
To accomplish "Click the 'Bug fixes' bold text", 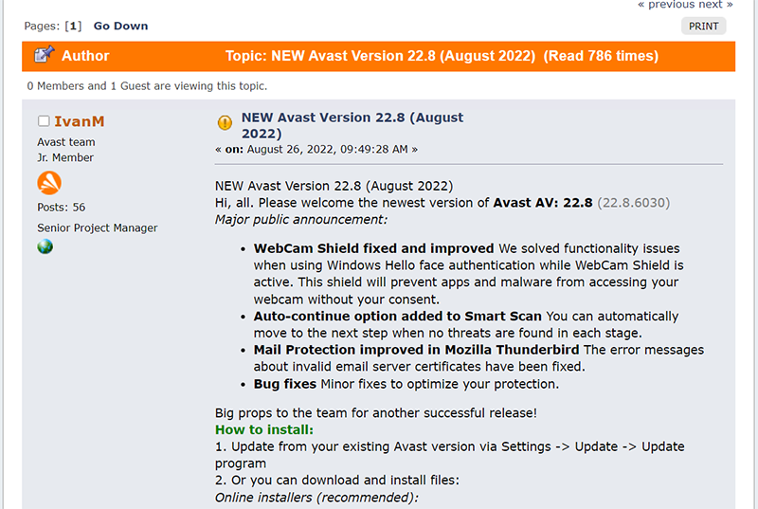I will pos(285,384).
